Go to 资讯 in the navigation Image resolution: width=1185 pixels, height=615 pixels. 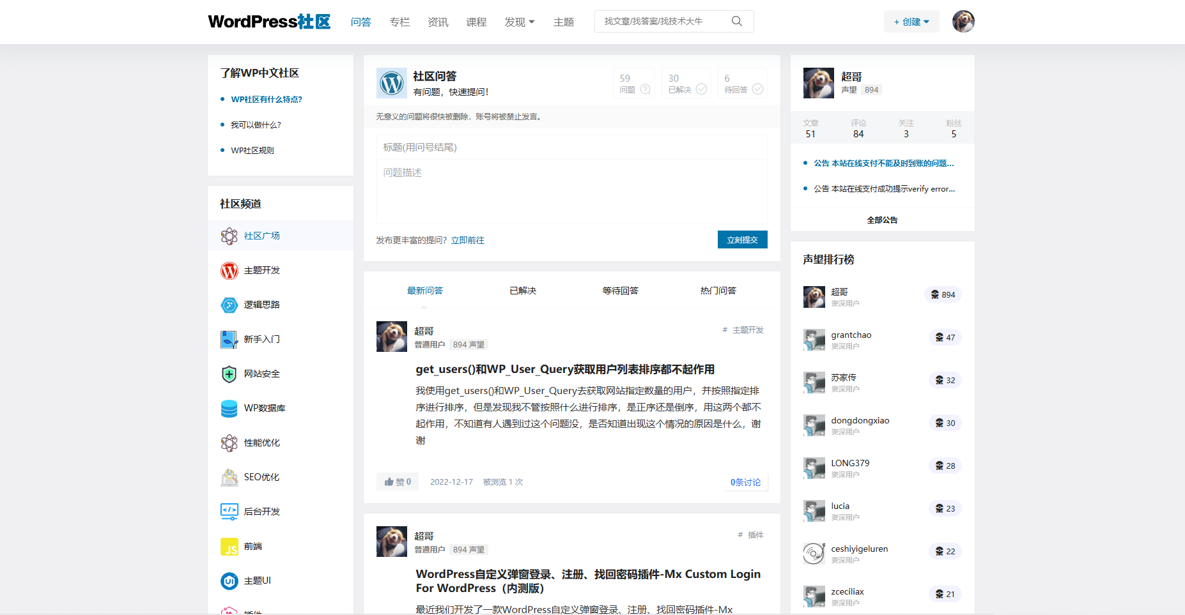point(438,22)
